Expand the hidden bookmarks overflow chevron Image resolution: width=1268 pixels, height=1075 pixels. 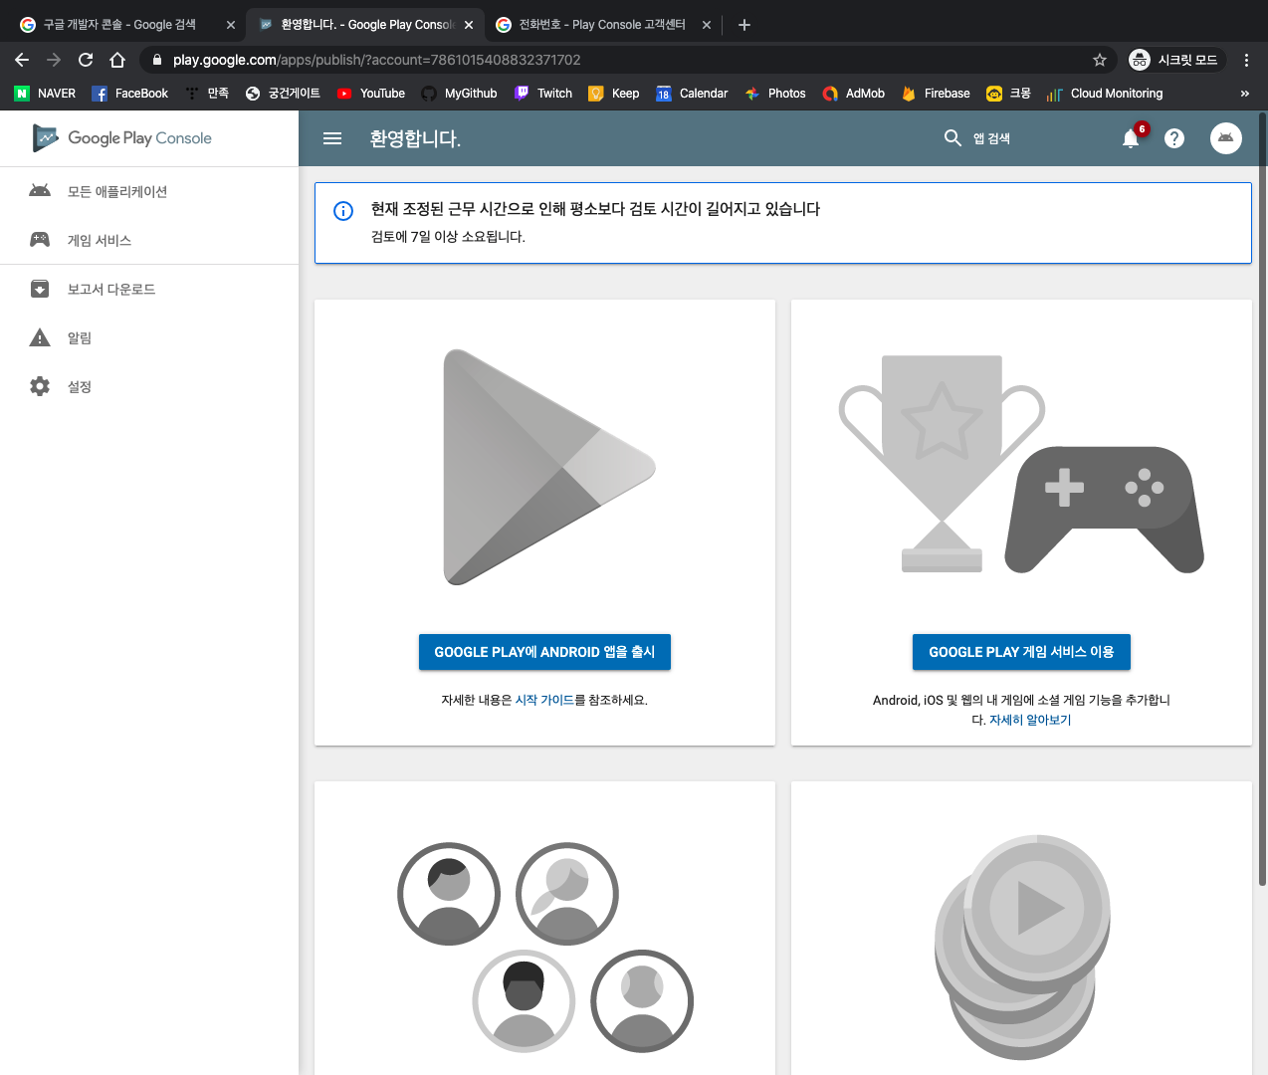click(1244, 94)
